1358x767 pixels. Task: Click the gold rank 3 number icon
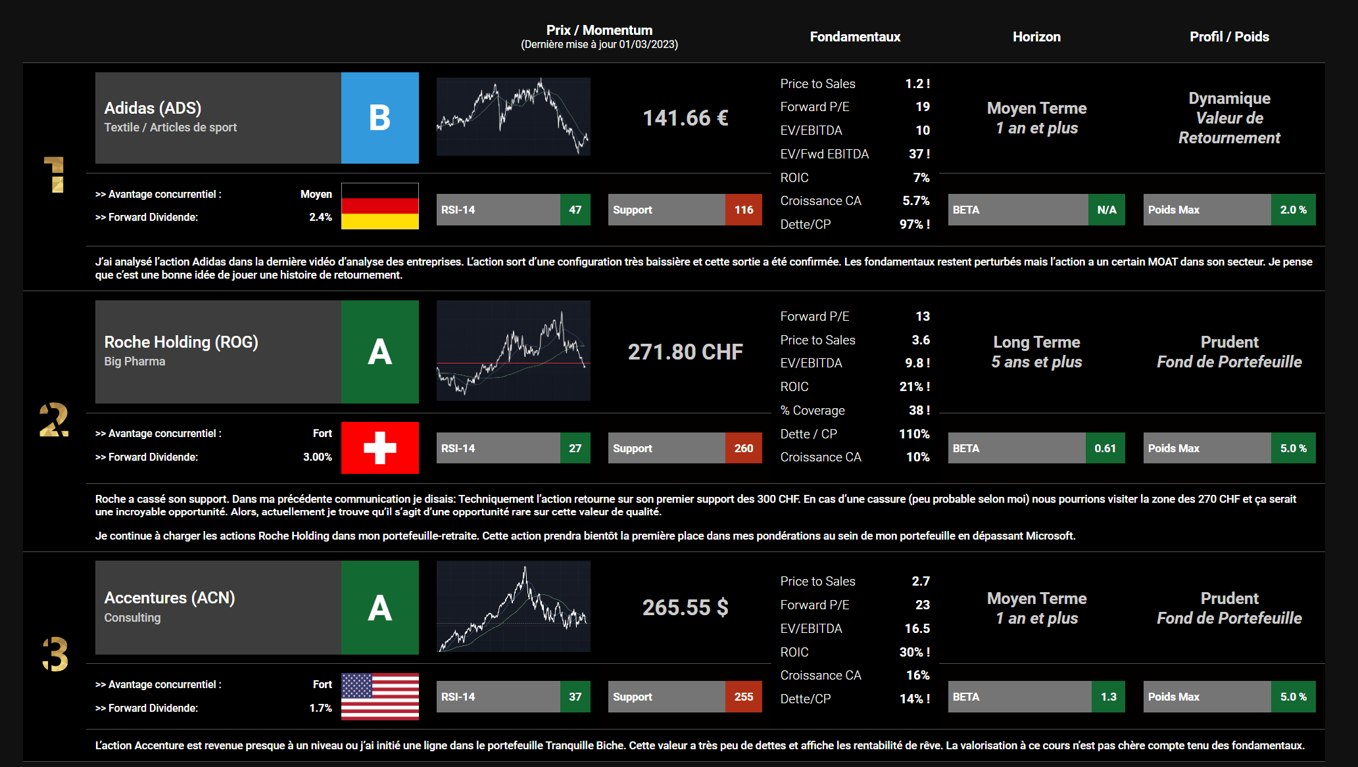coord(55,654)
